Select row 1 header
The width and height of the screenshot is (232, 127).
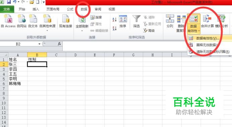(x=4, y=60)
